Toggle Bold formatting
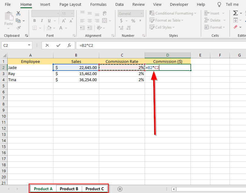The height and width of the screenshot is (193, 246). [x=34, y=21]
